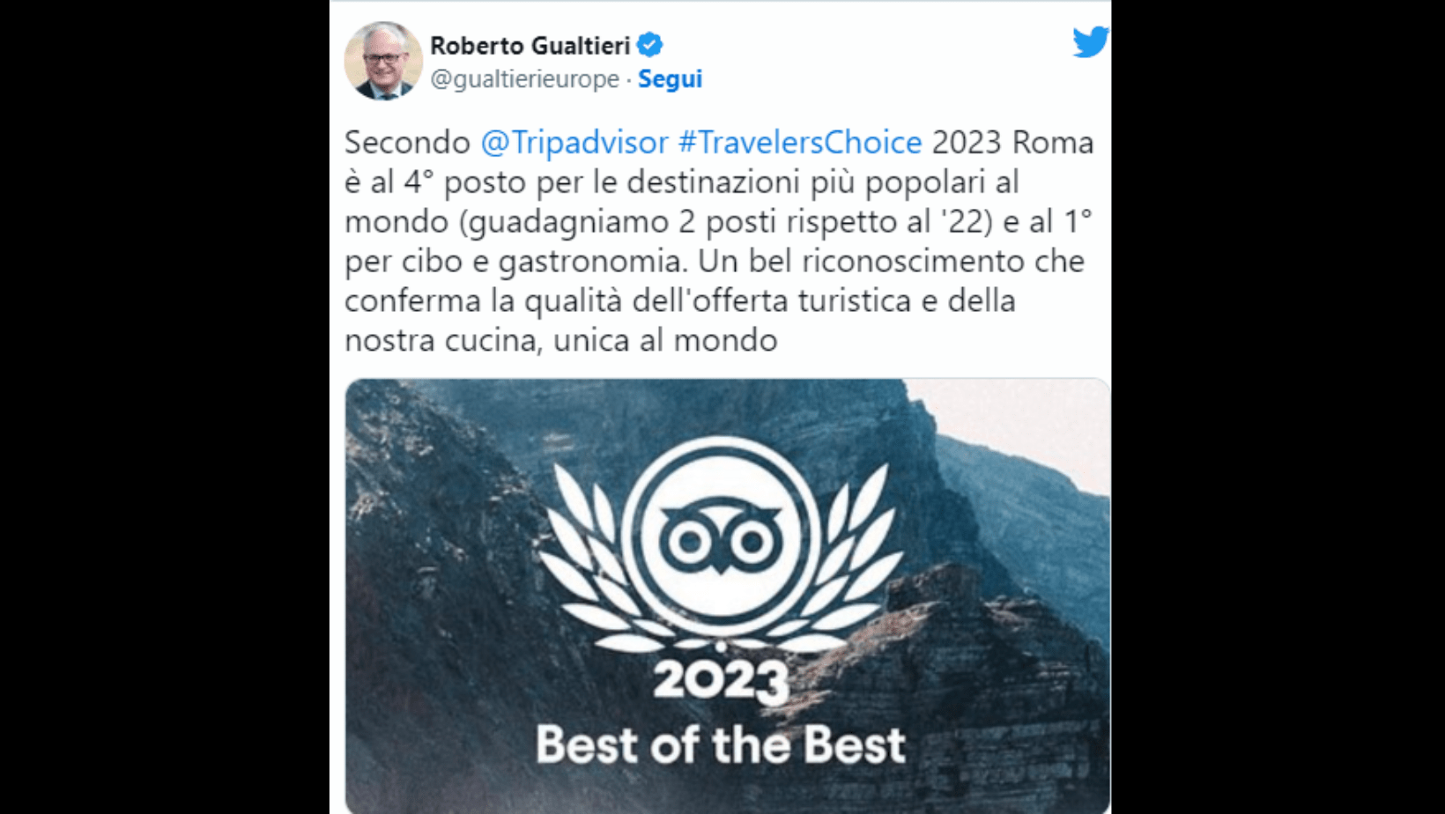This screenshot has height=814, width=1445.
Task: Open the @gualtierieurope handle
Action: tap(525, 78)
